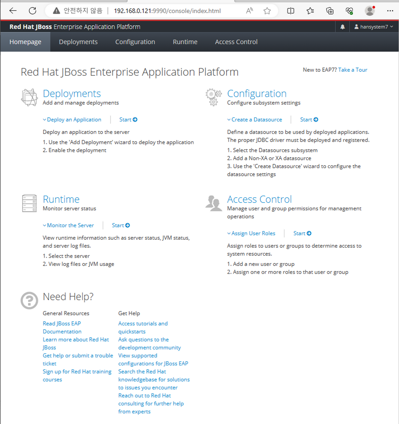Click Start next to Monitor the Server

click(121, 225)
